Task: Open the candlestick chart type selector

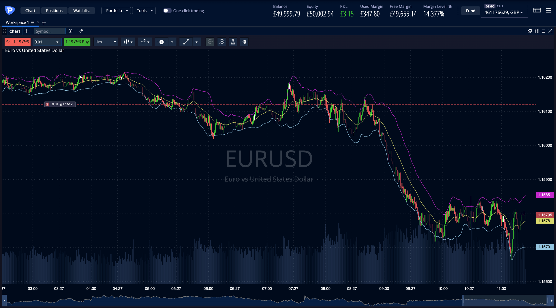Action: tap(128, 42)
